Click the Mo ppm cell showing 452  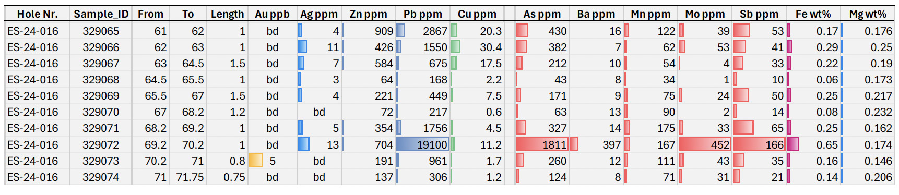(x=705, y=144)
